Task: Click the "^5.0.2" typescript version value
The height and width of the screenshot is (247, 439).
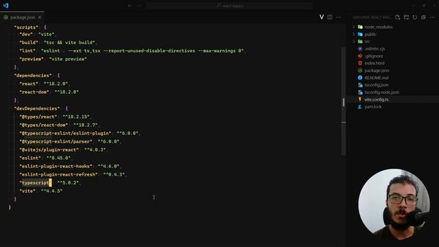Action: tap(69, 183)
